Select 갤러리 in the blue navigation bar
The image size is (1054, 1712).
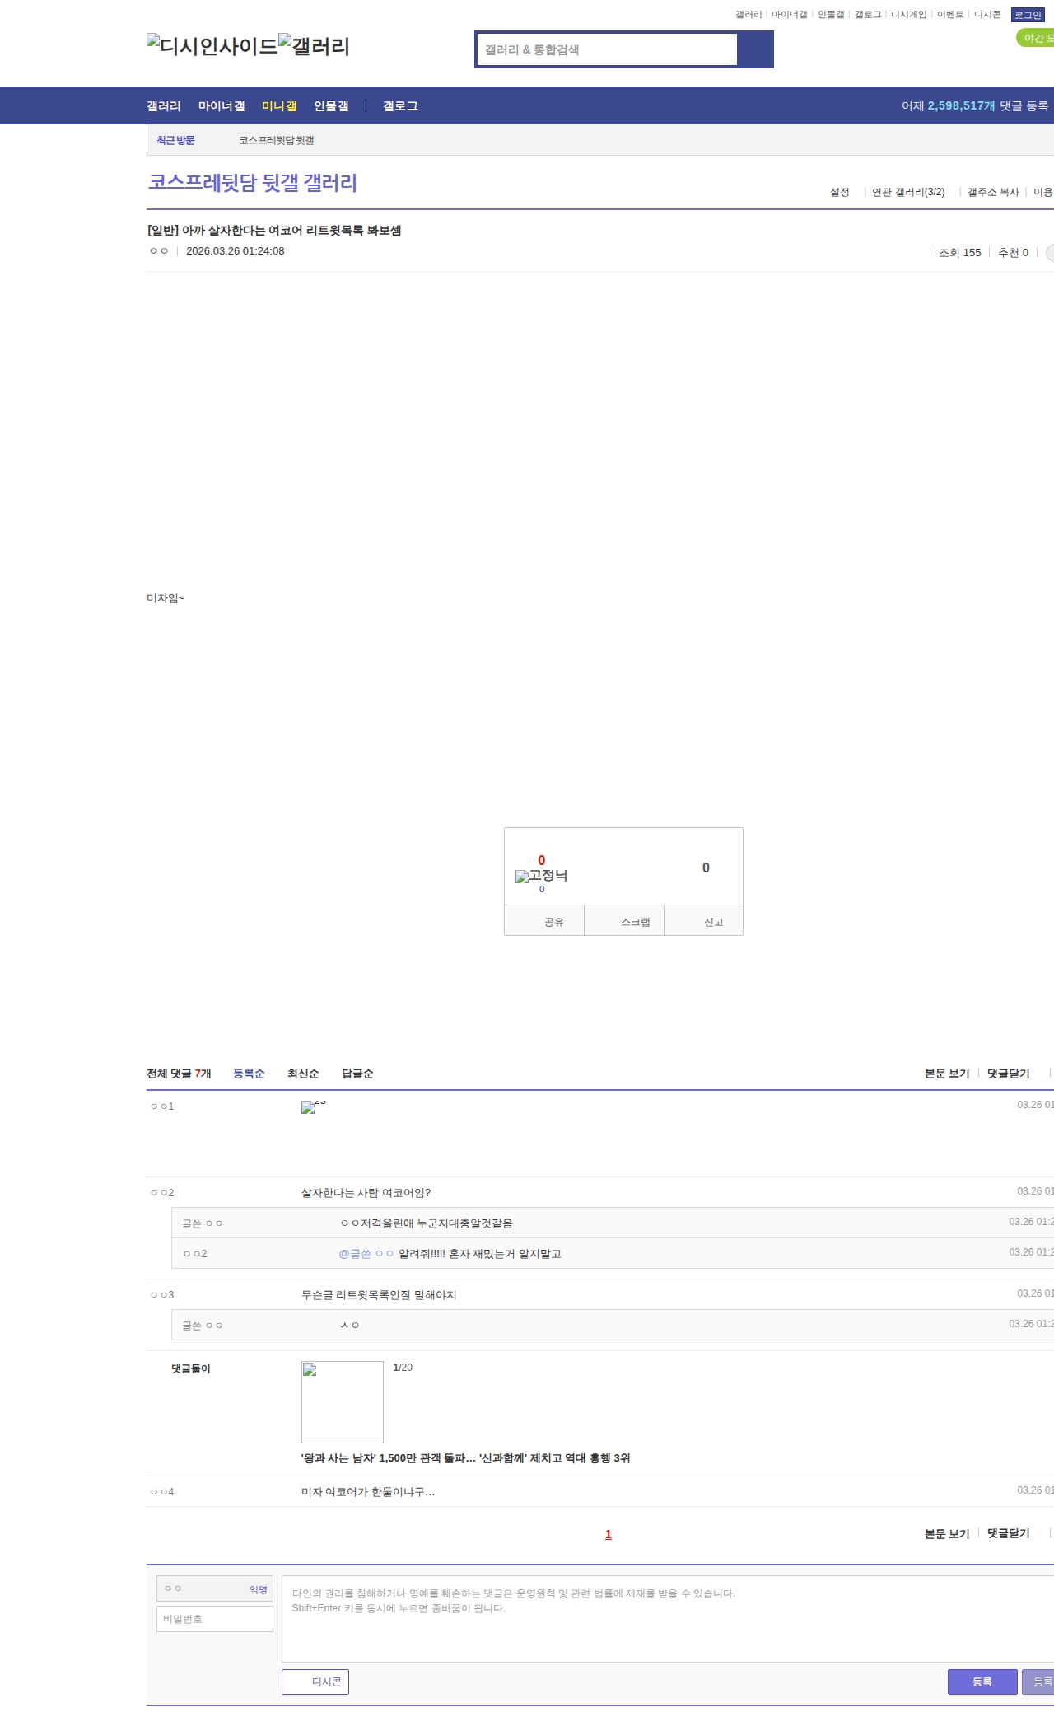coord(164,106)
